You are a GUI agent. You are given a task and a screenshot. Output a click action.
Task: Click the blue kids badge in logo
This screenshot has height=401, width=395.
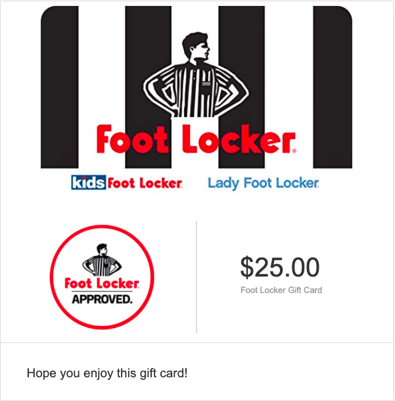click(x=88, y=182)
